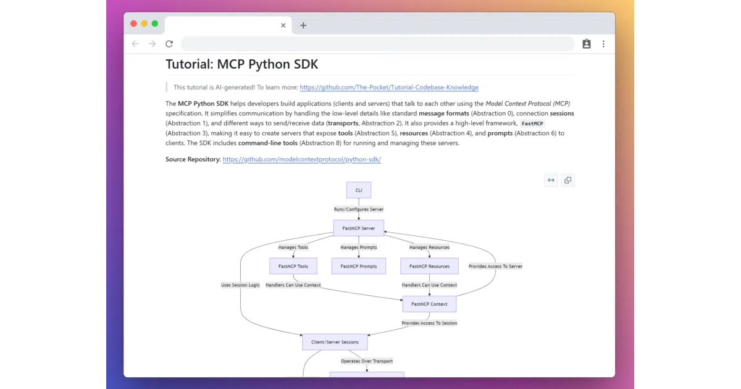Viewport: 741px width, 389px height.
Task: Reload the page with refresh icon
Action: point(169,44)
